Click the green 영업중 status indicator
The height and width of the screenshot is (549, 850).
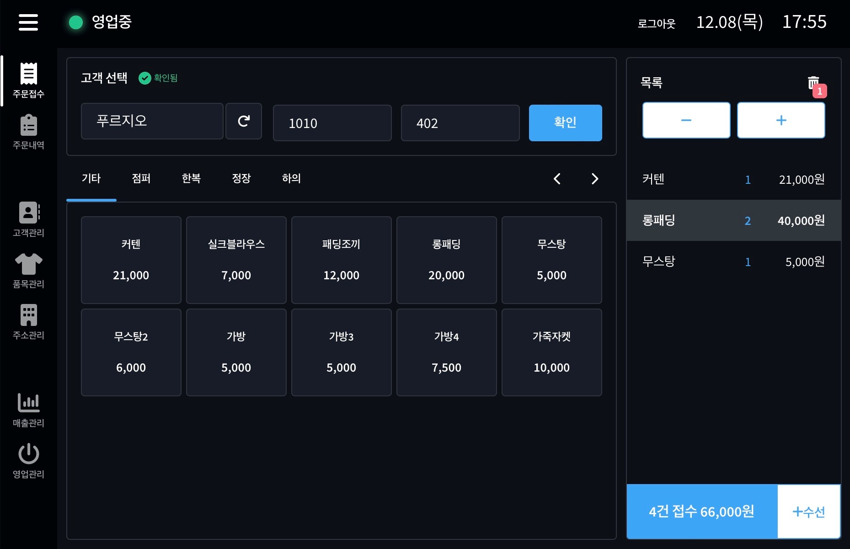(x=76, y=22)
